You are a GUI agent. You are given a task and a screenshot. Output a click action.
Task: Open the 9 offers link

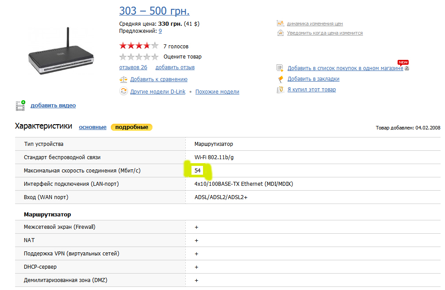[x=160, y=31]
